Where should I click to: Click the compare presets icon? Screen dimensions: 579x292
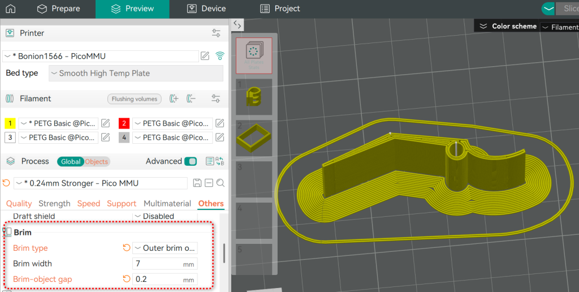pyautogui.click(x=220, y=161)
